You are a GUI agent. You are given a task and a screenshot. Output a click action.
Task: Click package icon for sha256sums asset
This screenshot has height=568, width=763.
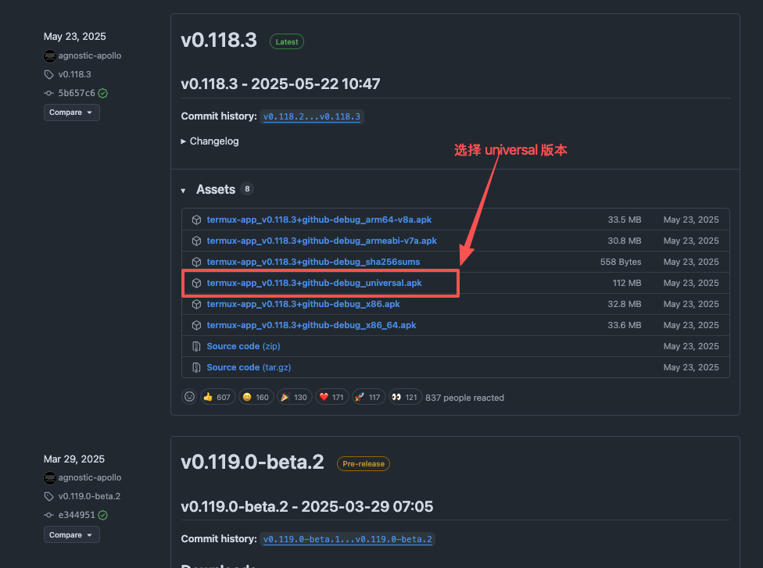(196, 262)
